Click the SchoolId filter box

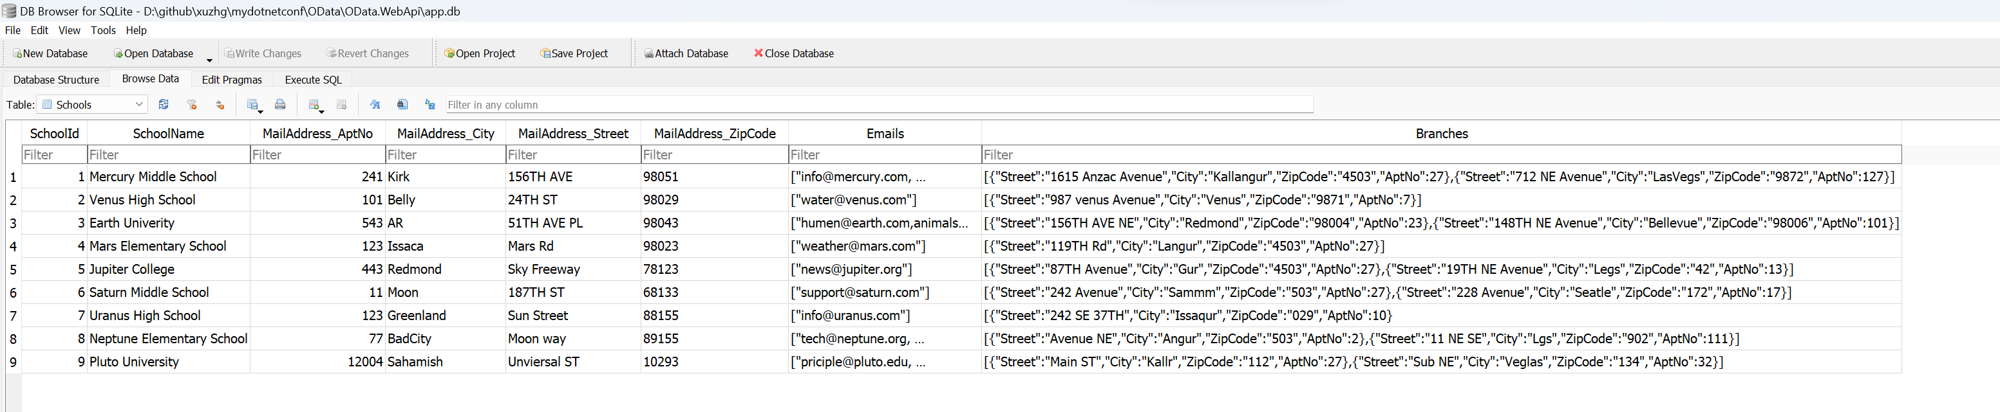point(54,155)
